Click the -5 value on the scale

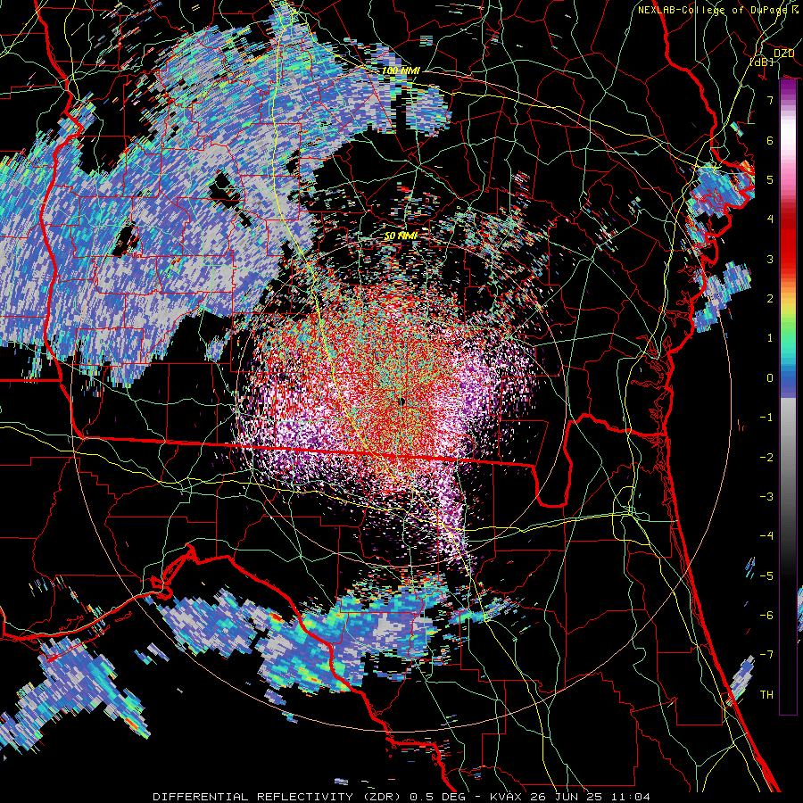click(x=766, y=576)
